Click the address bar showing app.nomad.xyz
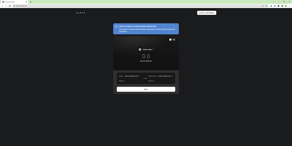The height and width of the screenshot is (146, 292). click(x=140, y=6)
